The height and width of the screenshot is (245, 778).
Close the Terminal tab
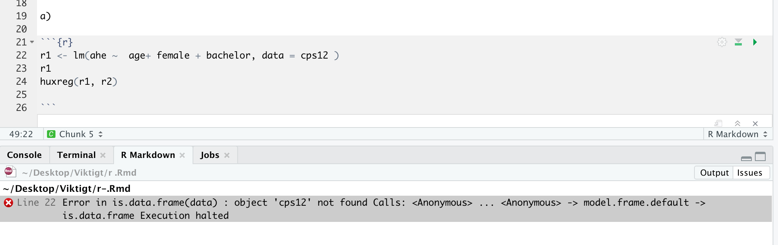click(103, 155)
